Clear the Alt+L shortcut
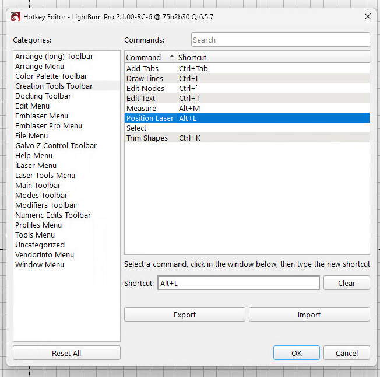 point(347,283)
